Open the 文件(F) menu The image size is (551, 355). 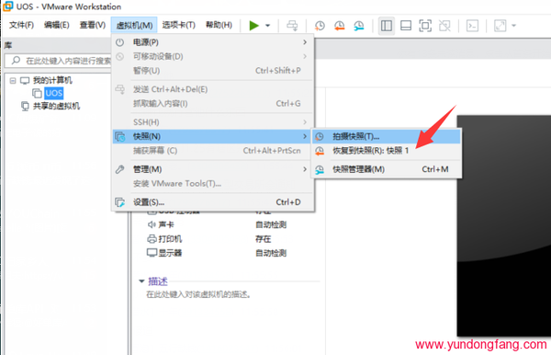click(21, 25)
